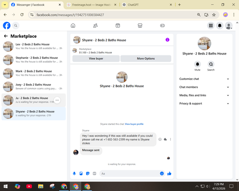Go back in browser history
The height and width of the screenshot is (191, 239).
[5, 15]
